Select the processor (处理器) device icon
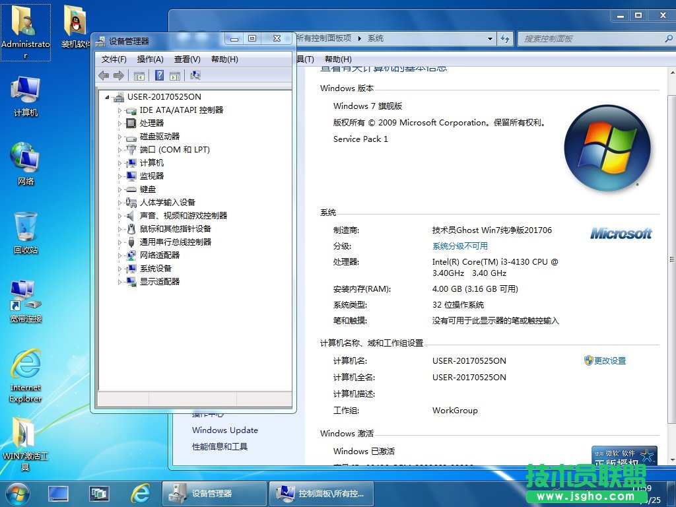Screen dimensions: 676x507 131,123
